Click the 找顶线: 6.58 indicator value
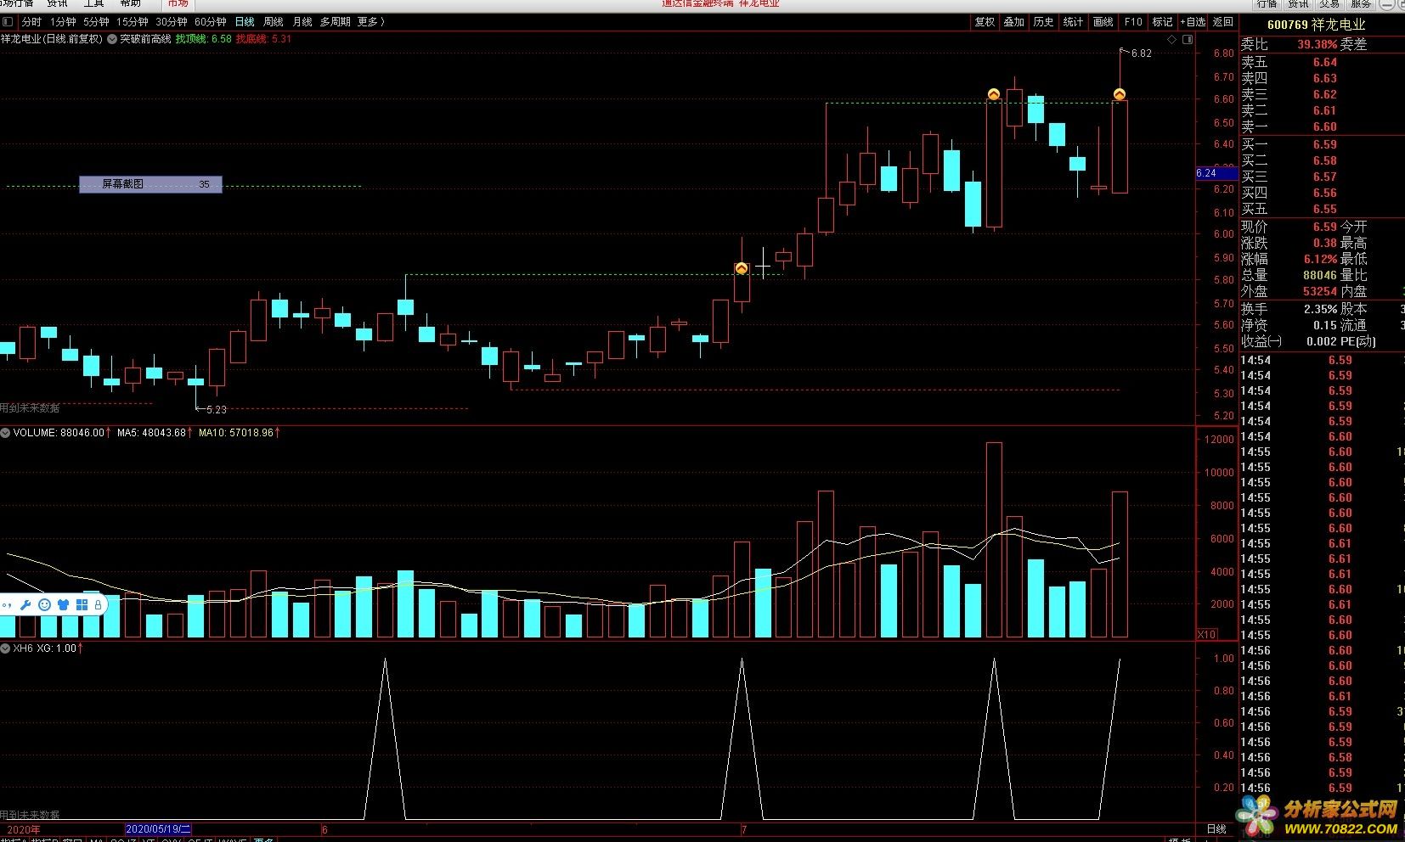This screenshot has width=1405, height=842. (203, 39)
